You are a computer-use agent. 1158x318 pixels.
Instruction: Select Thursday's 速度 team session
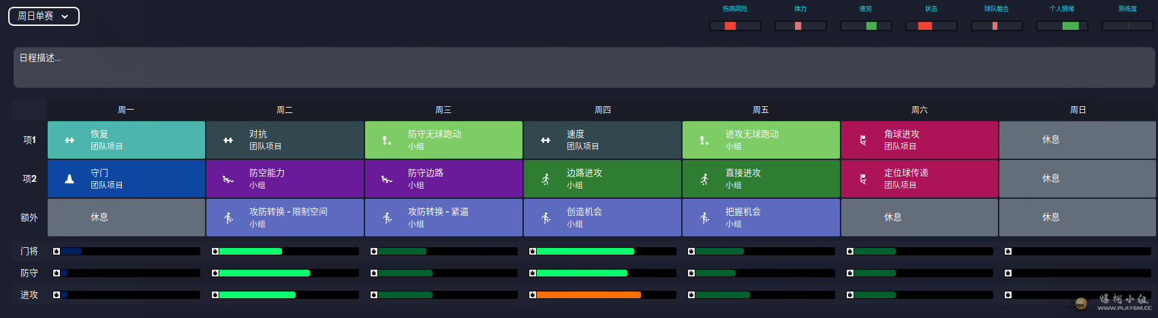[602, 140]
